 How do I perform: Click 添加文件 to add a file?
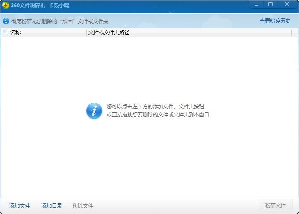[x=20, y=206]
